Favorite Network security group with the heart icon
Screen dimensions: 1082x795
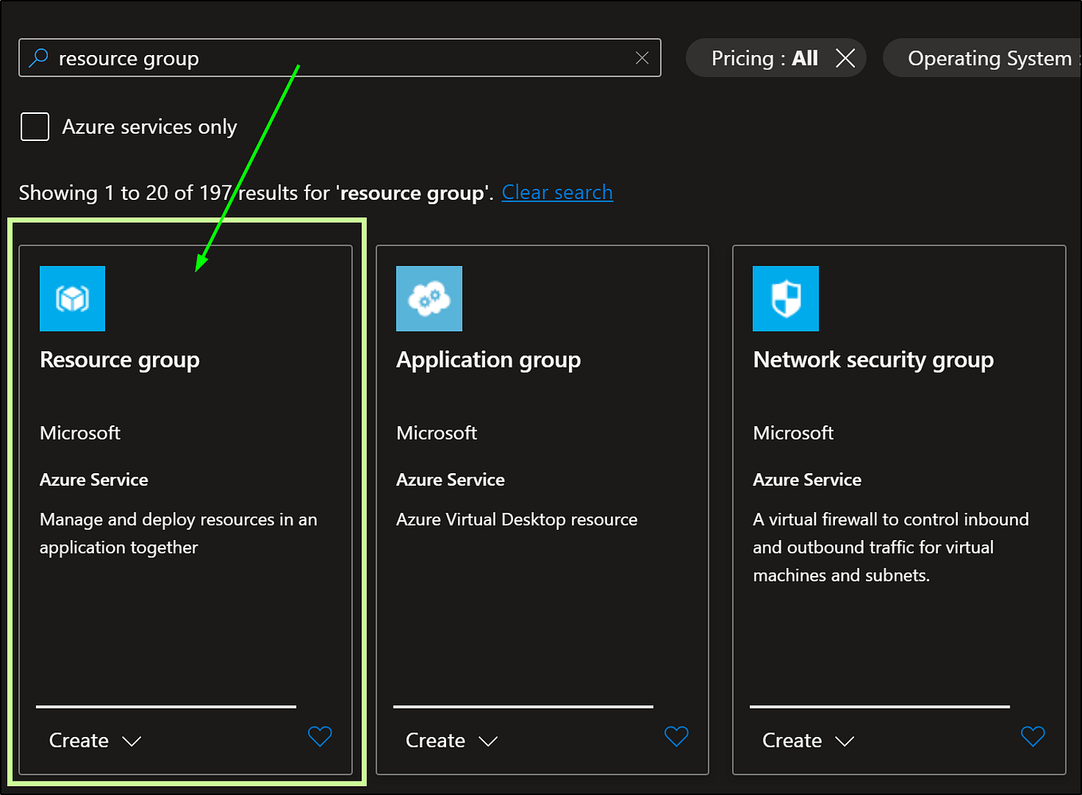coord(1033,736)
